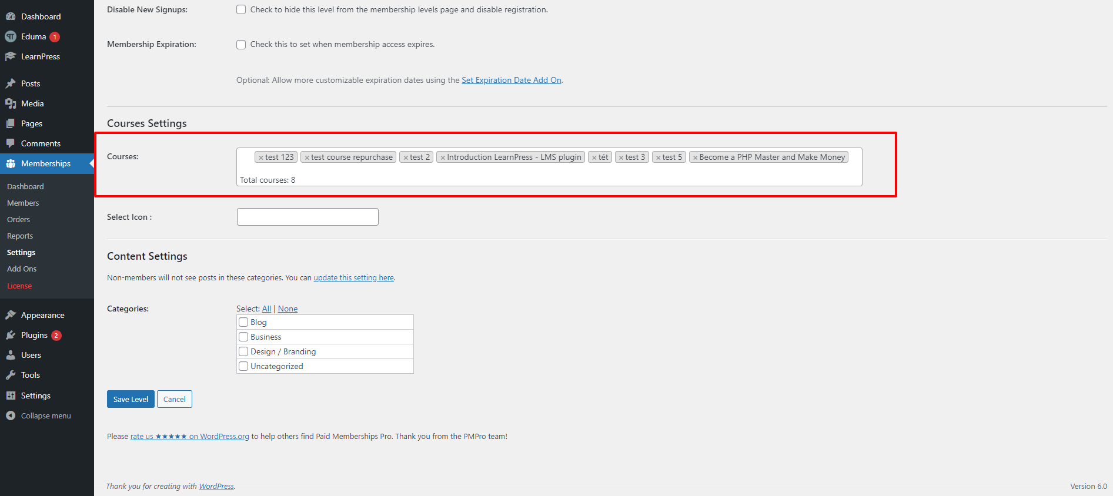Image resolution: width=1113 pixels, height=496 pixels.
Task: Click the Posts pin icon
Action: [11, 83]
